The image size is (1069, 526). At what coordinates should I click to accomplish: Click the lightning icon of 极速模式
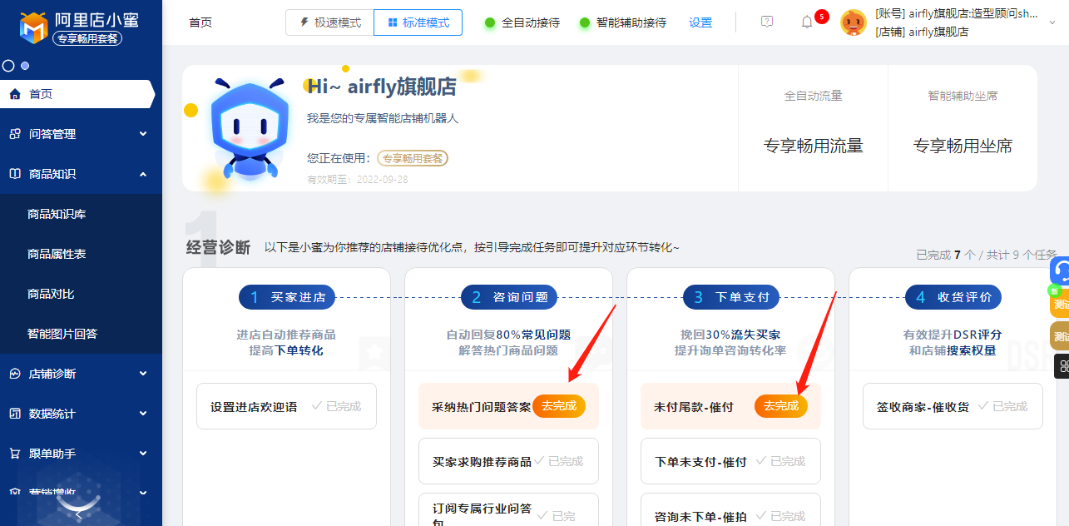point(304,22)
